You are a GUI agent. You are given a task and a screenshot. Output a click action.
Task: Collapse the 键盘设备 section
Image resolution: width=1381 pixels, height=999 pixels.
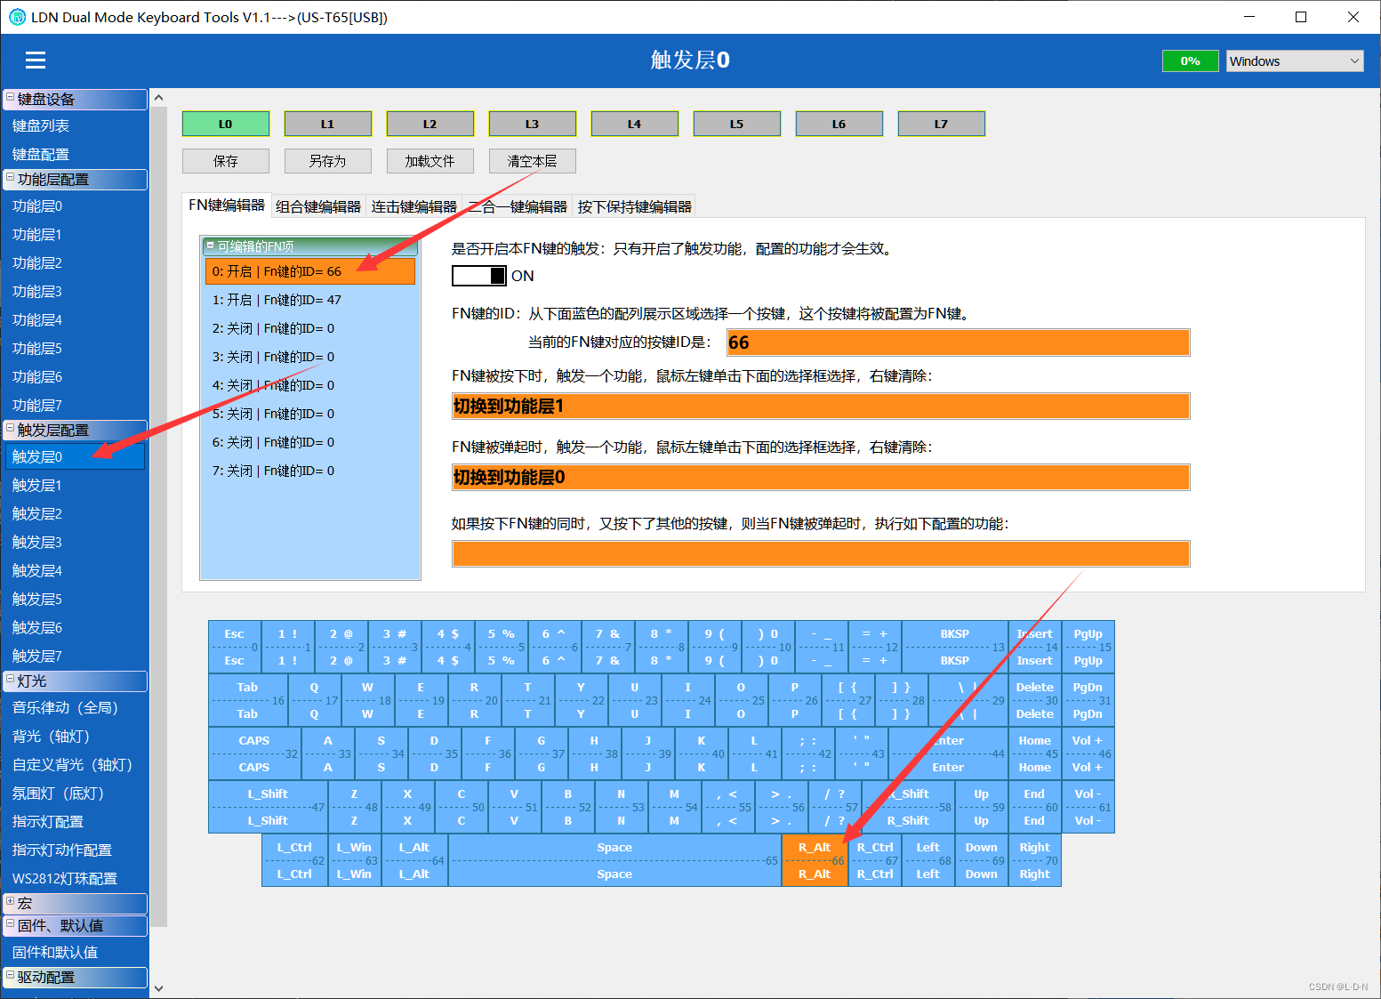coord(10,97)
